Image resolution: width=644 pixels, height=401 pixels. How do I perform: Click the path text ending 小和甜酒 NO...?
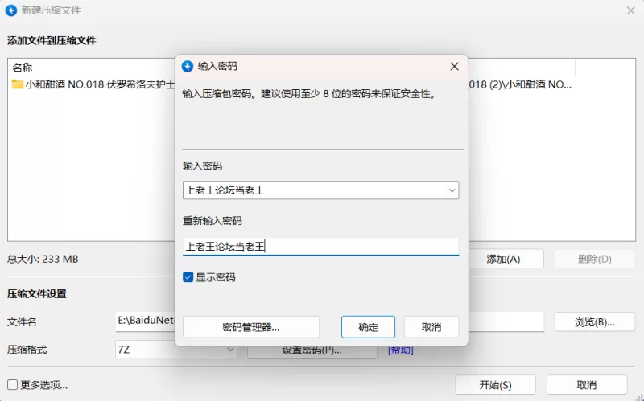(520, 84)
